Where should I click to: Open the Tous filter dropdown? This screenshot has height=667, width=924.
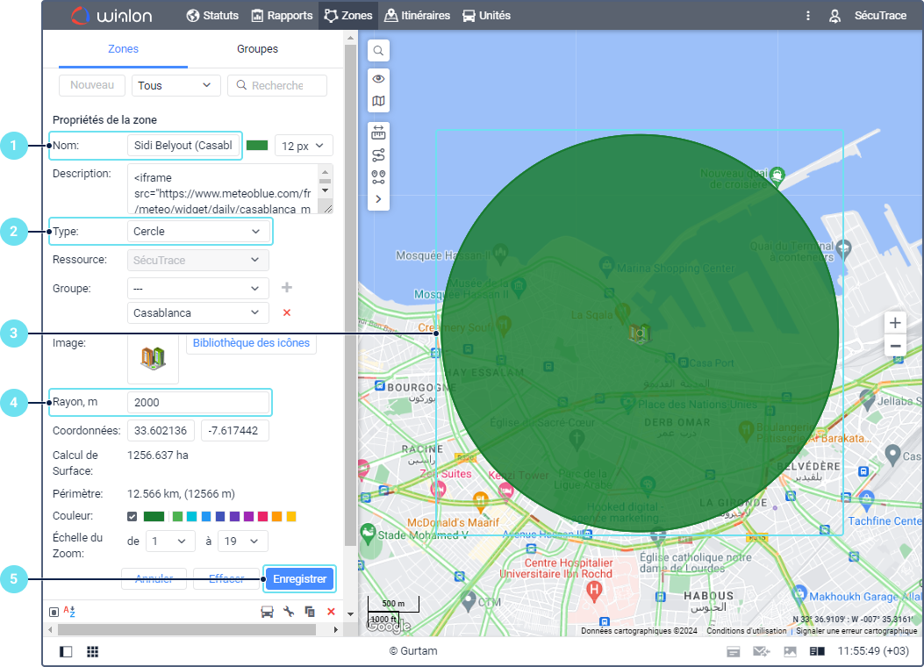[175, 85]
